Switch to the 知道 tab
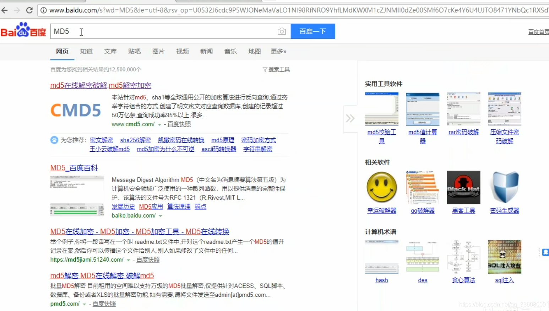549x311 pixels. (x=86, y=52)
